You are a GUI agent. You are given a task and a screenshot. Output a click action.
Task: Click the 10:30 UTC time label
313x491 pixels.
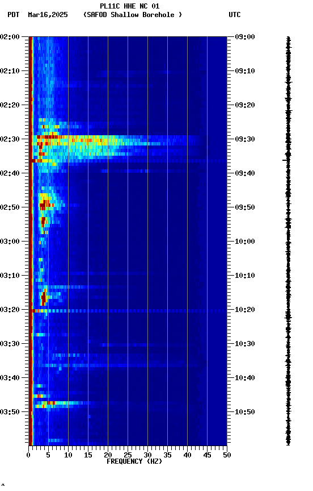tap(245, 344)
